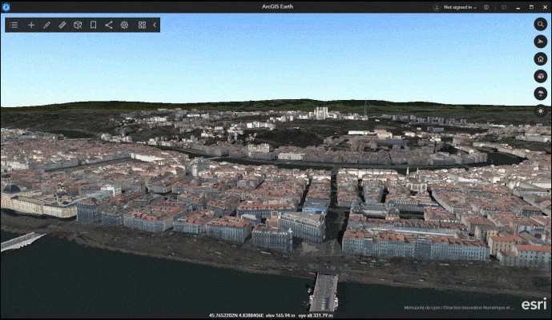Collapse the toolbar with the left chevron
This screenshot has width=552, height=320.
[x=155, y=25]
